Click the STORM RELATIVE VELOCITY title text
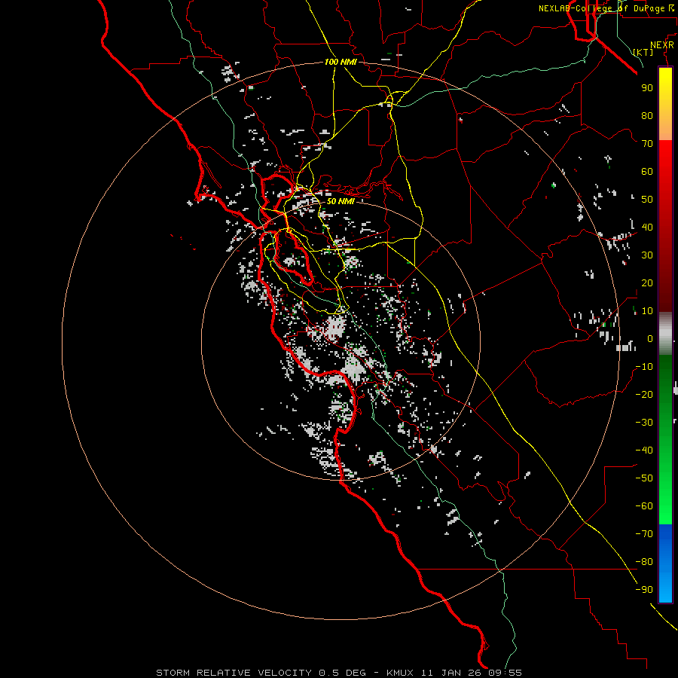 [234, 673]
